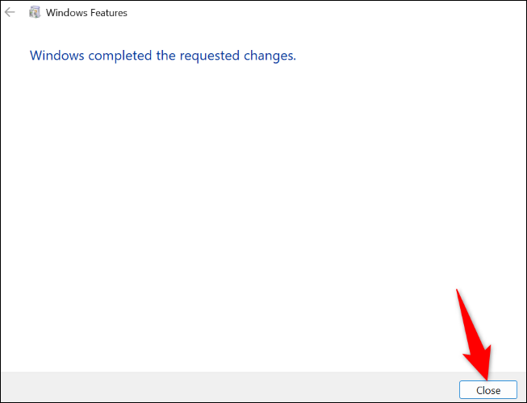This screenshot has width=527, height=403.
Task: Click the 'Windows completed the requested changes' message
Action: point(163,56)
